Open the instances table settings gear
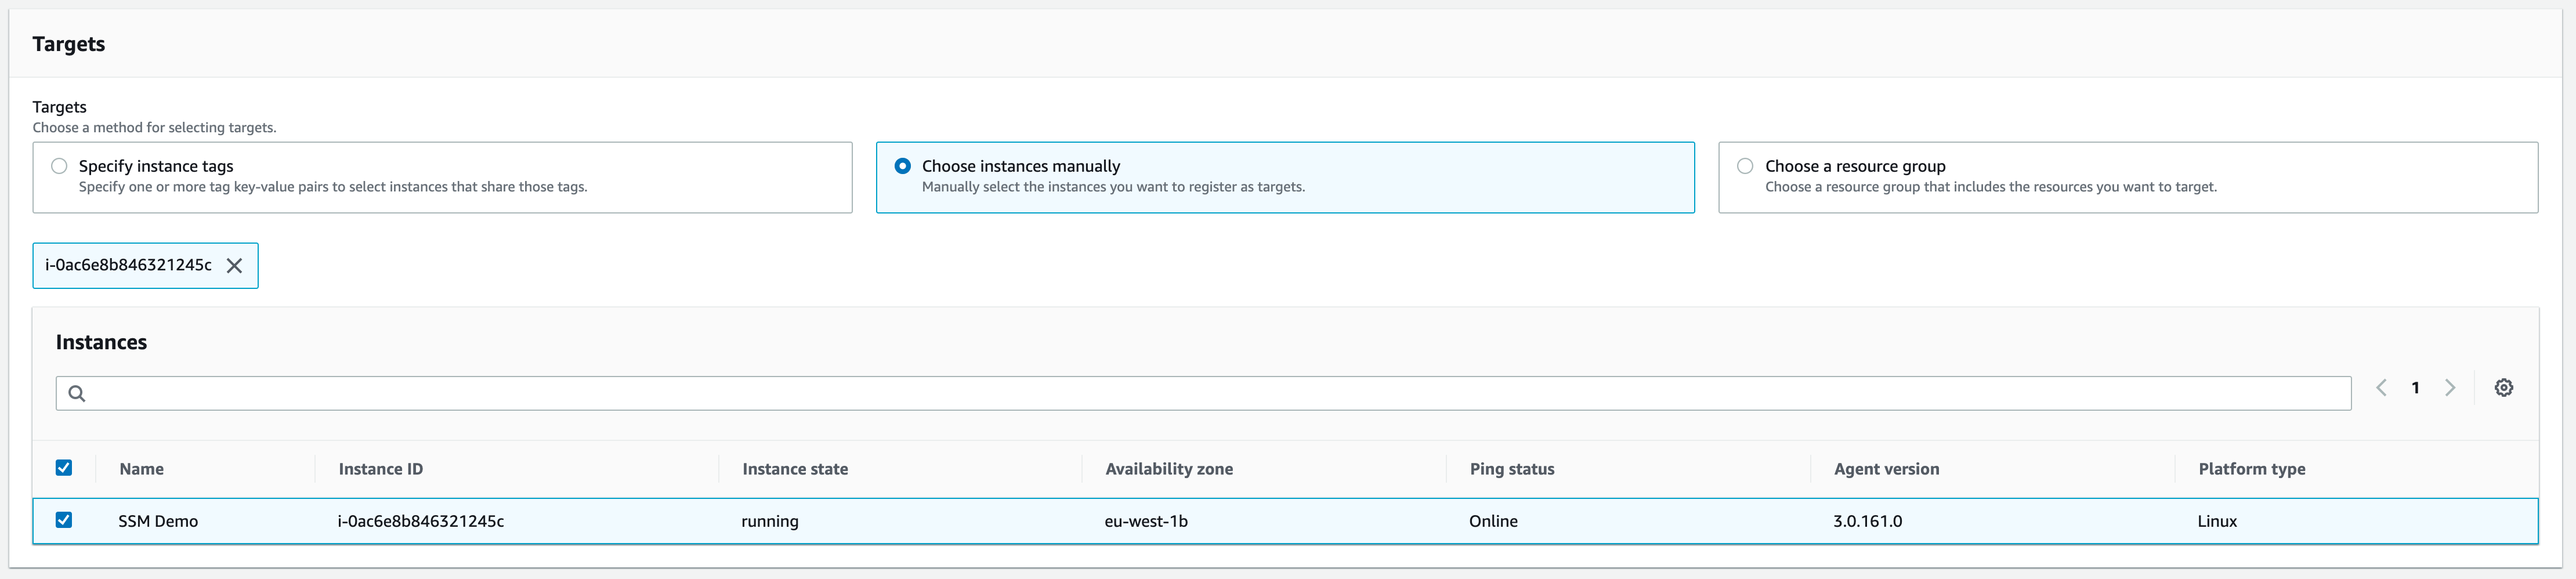The image size is (2576, 579). tap(2504, 388)
